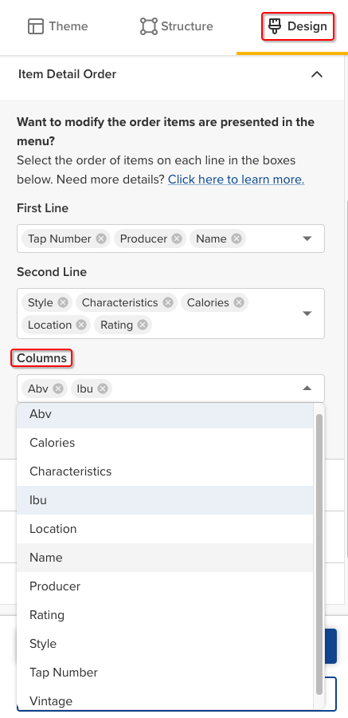Remove Location tag from Second Line

81,325
